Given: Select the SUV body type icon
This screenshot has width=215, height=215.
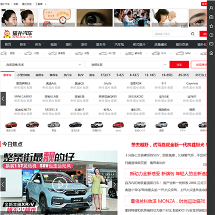Looking at the screenshot, I should (156, 53).
